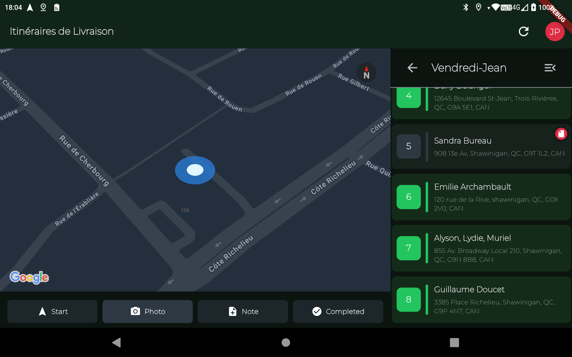Click the Google logo on the map
Image resolution: width=572 pixels, height=357 pixels.
(x=29, y=277)
